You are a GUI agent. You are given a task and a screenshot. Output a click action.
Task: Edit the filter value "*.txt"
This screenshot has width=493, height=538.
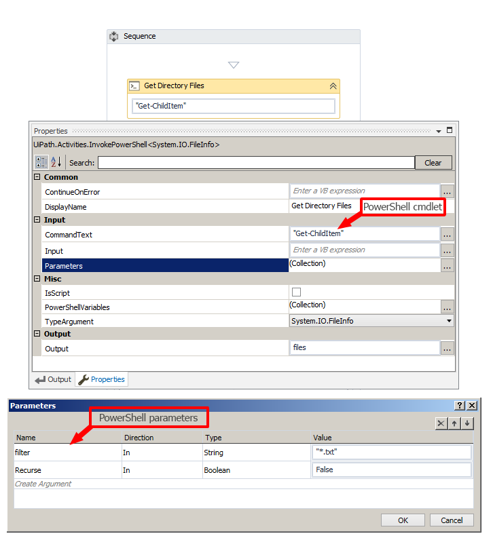(x=392, y=453)
